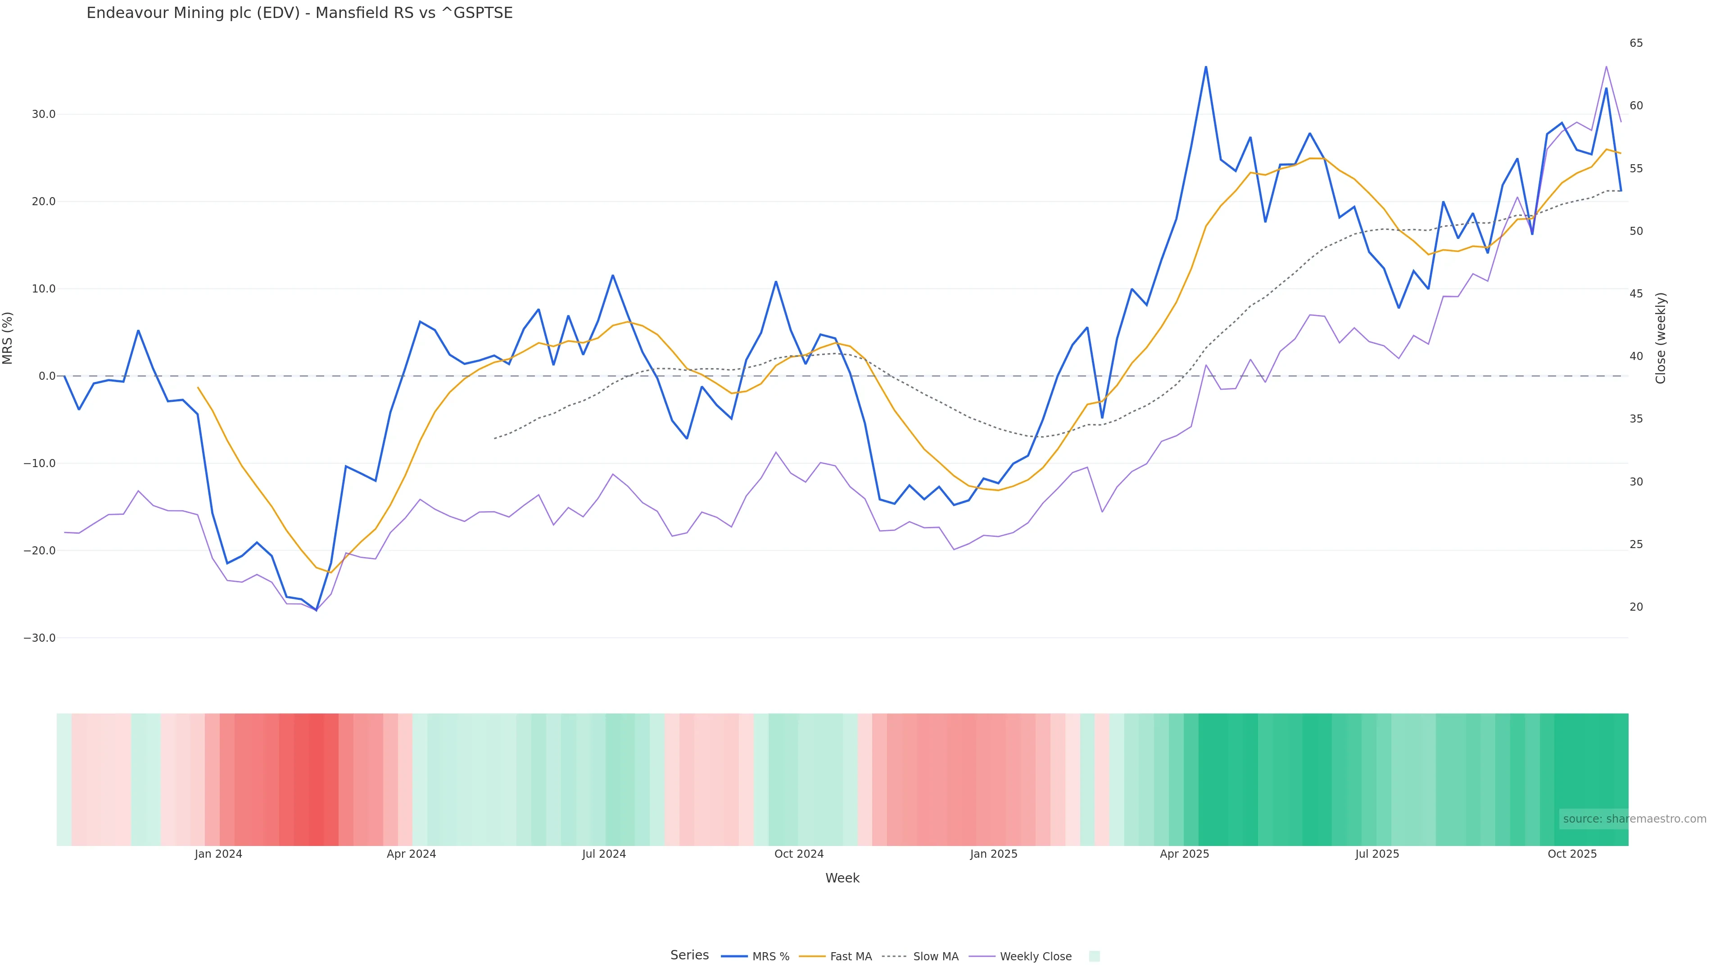Screen dimensions: 1729x972
Task: Select the Jul 2024 axis label
Action: click(603, 854)
